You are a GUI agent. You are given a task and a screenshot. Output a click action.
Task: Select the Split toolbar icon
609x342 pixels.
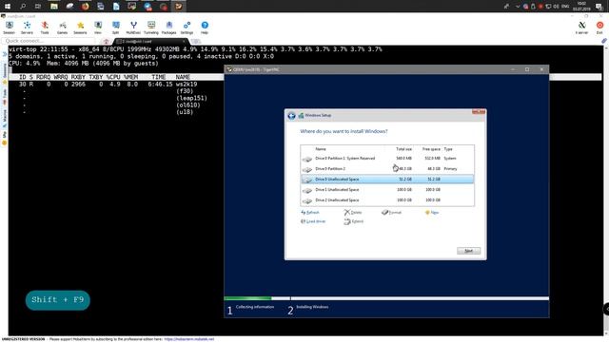116,28
